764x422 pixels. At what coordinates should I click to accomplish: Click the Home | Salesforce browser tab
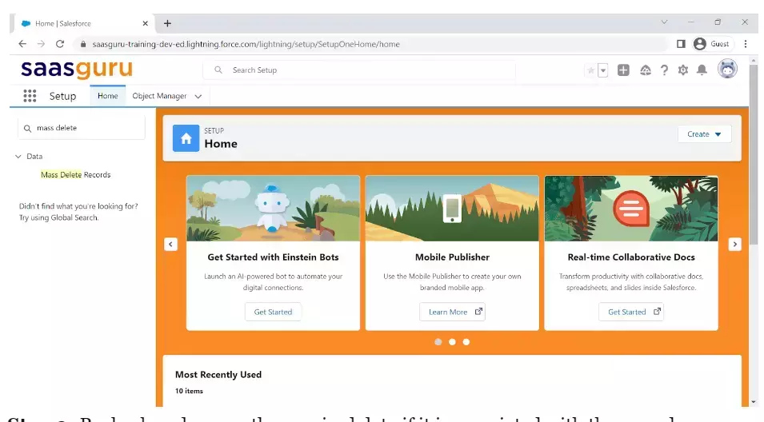[x=83, y=23]
